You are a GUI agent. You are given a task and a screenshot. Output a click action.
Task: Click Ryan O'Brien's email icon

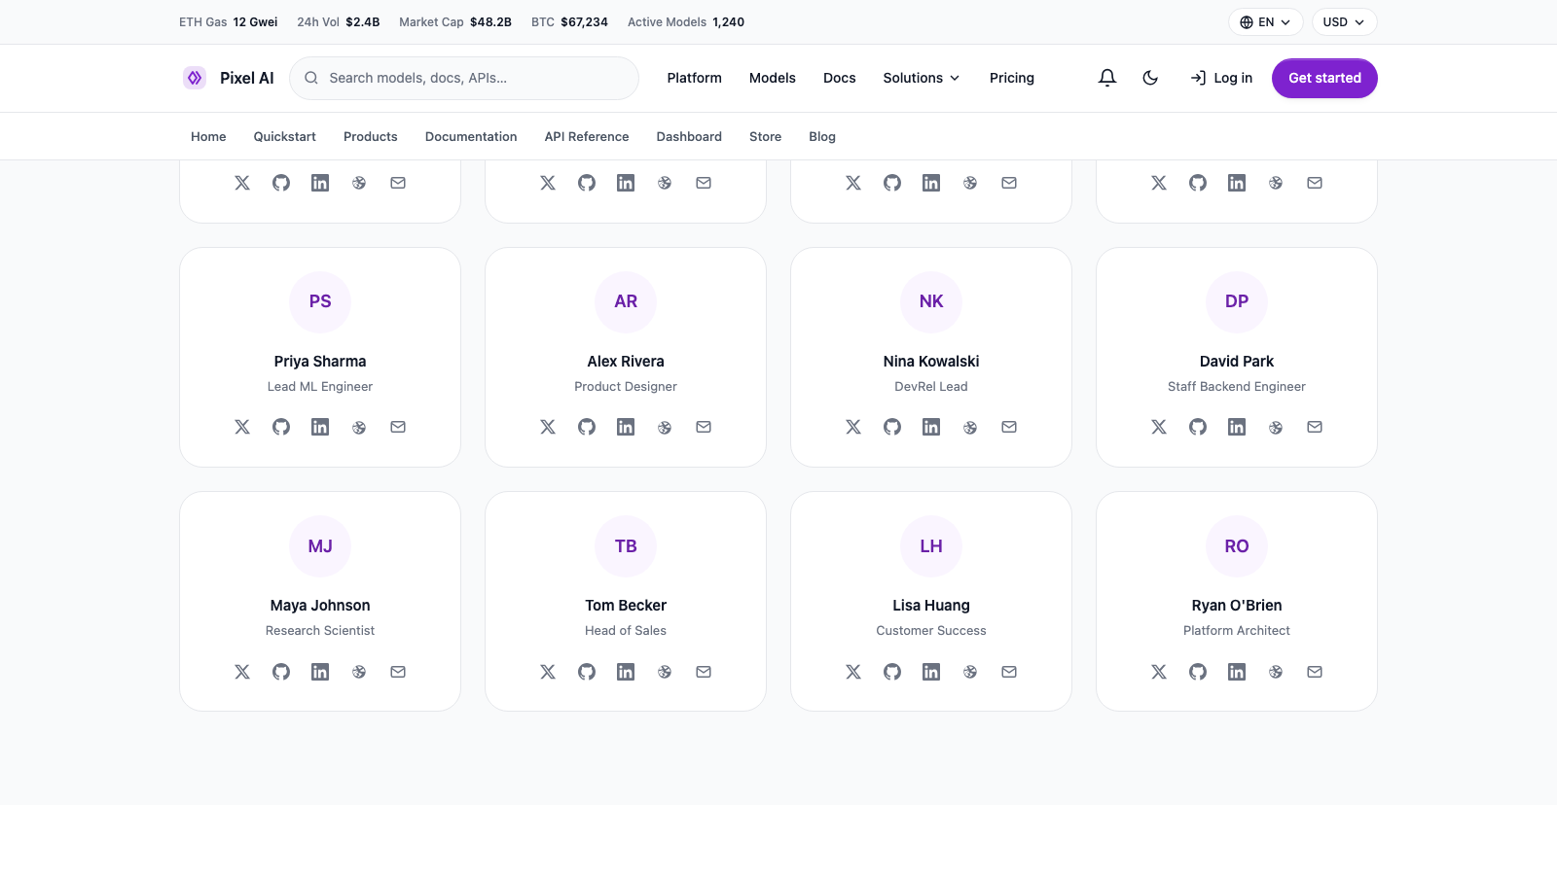[1315, 672]
